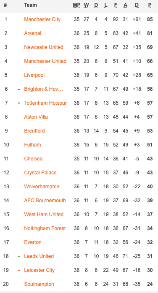Screen dimensions: 158x293
Task: Click the MP column header
Action: (x=76, y=5)
